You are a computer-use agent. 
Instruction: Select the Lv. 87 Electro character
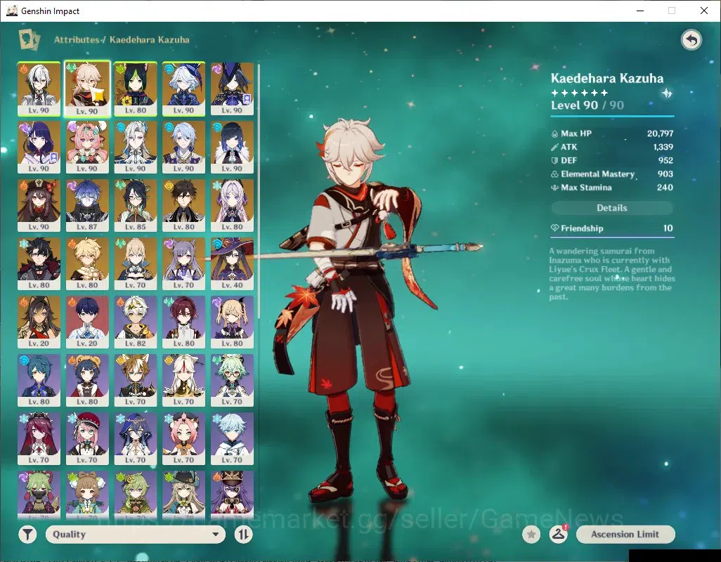click(87, 205)
